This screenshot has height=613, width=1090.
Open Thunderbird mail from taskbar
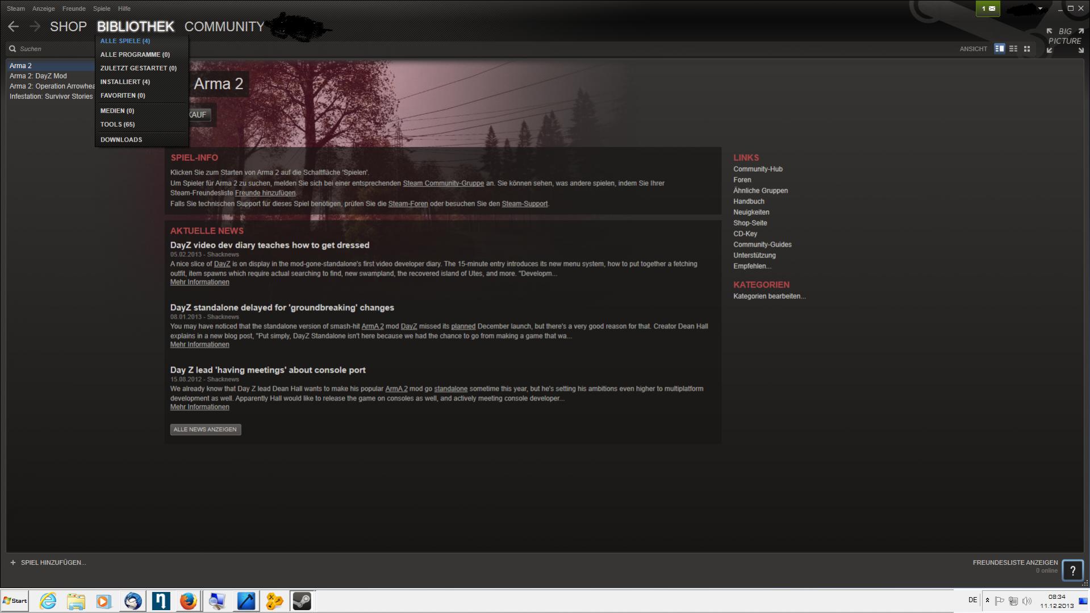[133, 601]
